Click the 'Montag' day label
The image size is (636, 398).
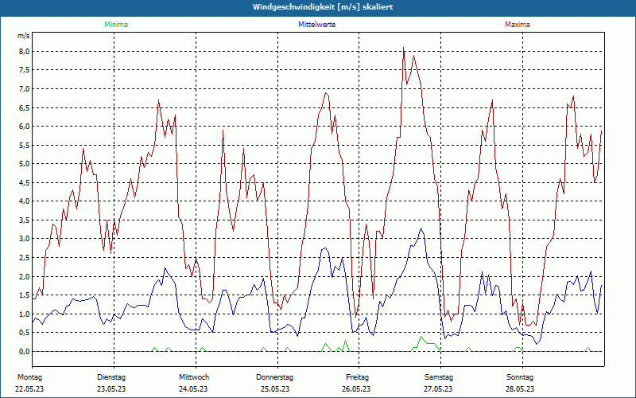(29, 377)
